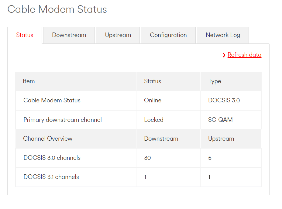The image size is (282, 209).
Task: Open the Status tab
Action: [25, 35]
